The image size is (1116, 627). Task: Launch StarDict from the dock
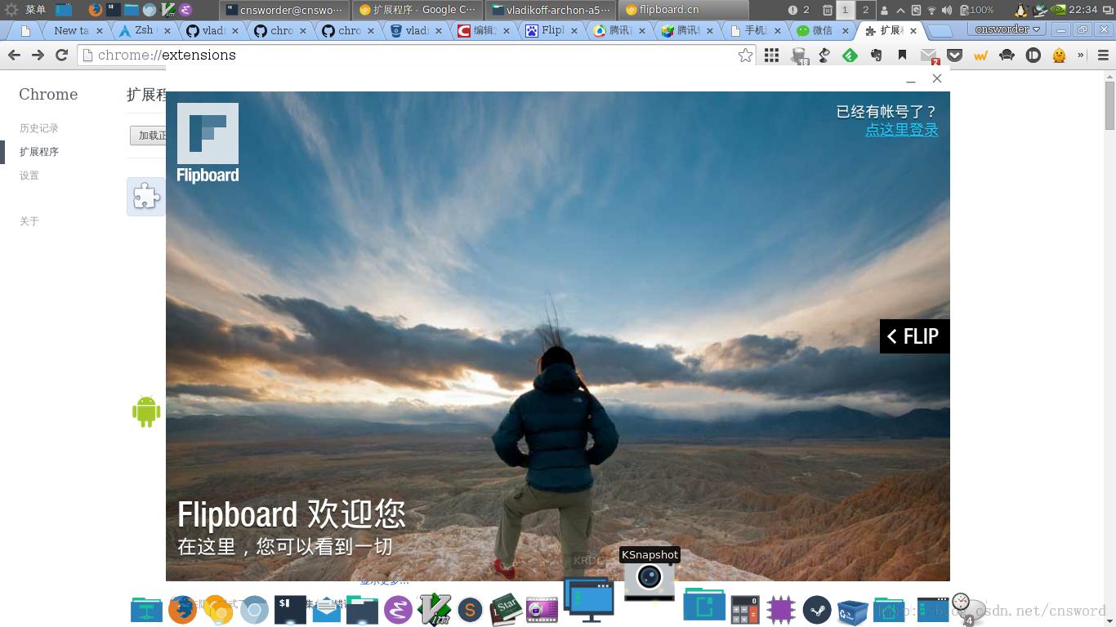[x=506, y=609]
